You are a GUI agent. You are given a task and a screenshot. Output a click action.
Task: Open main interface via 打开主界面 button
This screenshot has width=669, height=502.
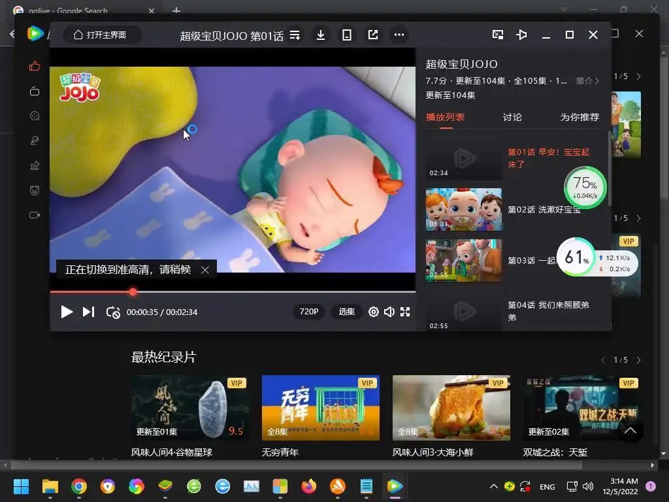click(103, 35)
